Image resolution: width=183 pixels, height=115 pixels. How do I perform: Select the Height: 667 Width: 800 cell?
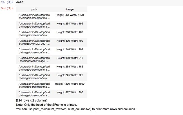click(70, 93)
